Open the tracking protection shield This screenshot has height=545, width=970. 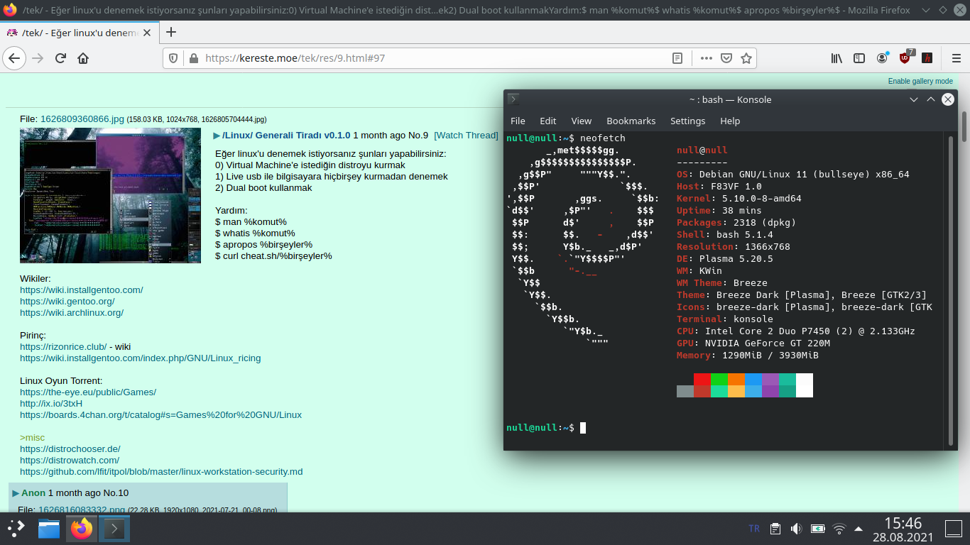click(x=175, y=58)
